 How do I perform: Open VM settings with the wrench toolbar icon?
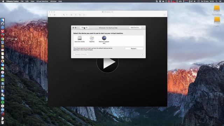click(64, 15)
